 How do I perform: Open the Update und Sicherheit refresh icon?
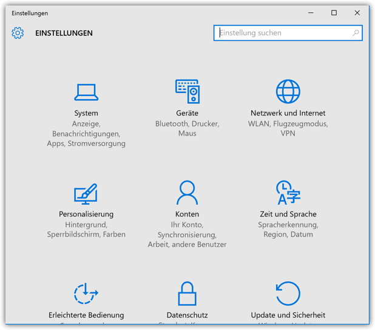point(288,294)
